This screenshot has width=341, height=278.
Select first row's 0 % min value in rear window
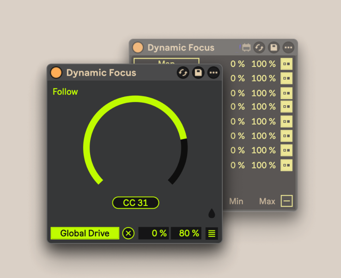237,64
